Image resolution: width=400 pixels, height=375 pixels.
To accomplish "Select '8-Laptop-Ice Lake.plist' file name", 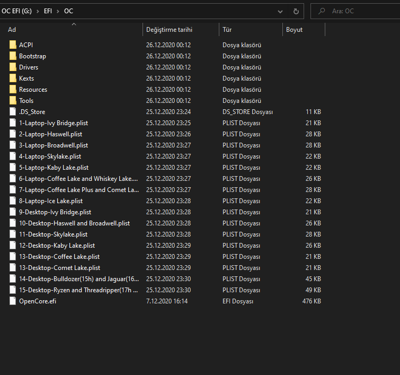I will click(x=51, y=201).
